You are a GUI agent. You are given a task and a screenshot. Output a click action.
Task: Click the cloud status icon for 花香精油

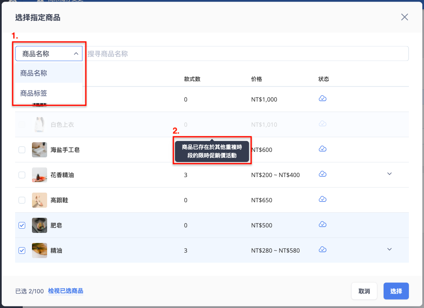(x=322, y=174)
